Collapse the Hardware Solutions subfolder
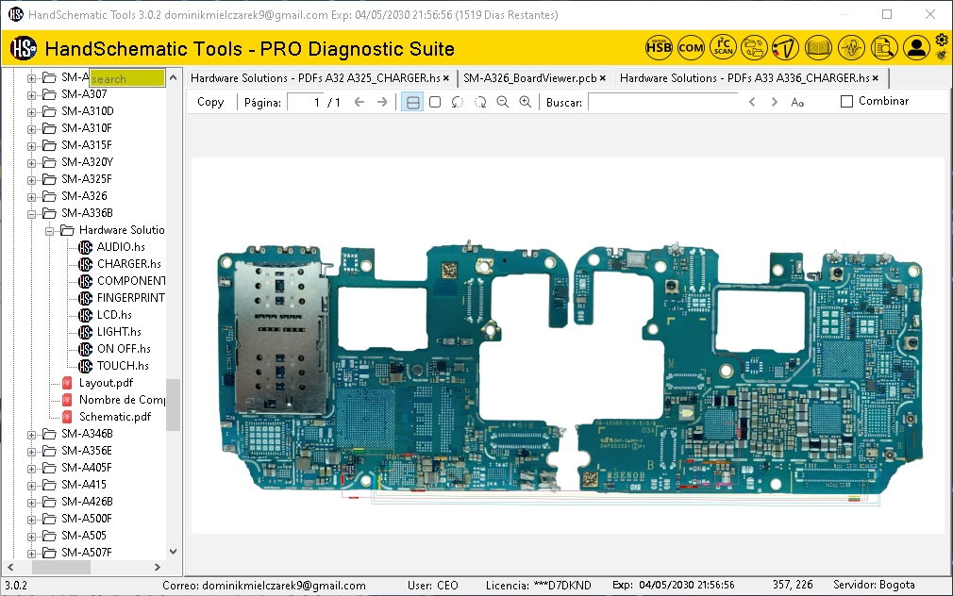 (x=49, y=231)
